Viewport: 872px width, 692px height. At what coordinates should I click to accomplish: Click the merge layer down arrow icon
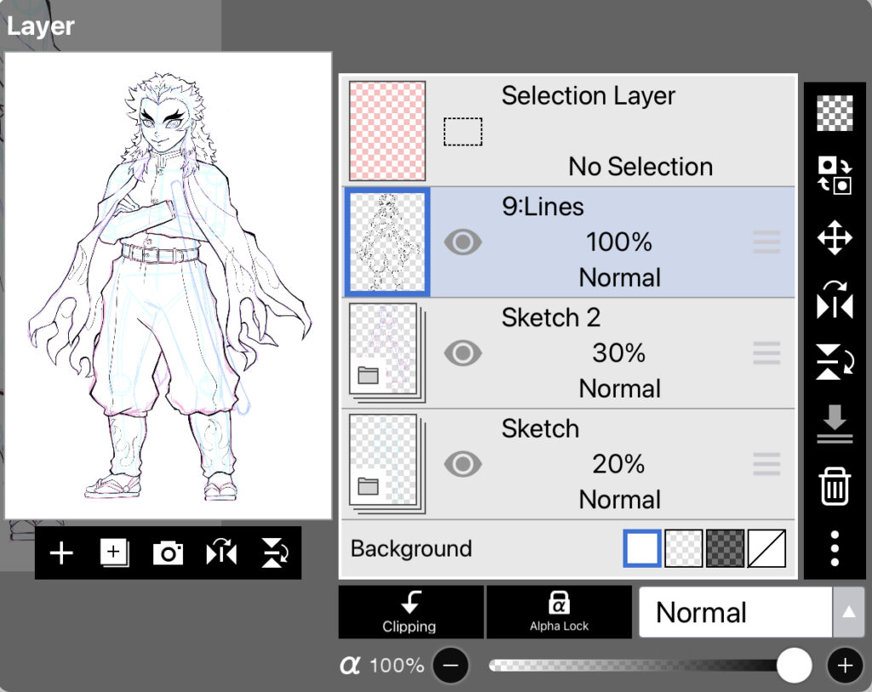835,423
